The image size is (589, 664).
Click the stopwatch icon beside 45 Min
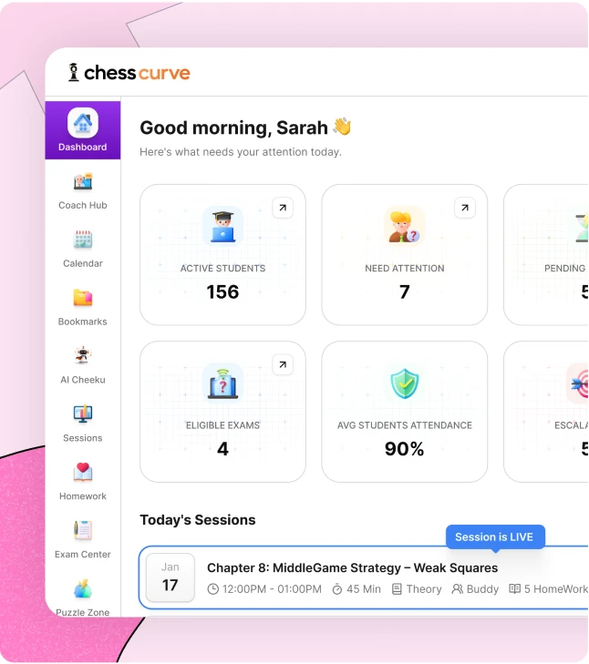click(x=337, y=589)
